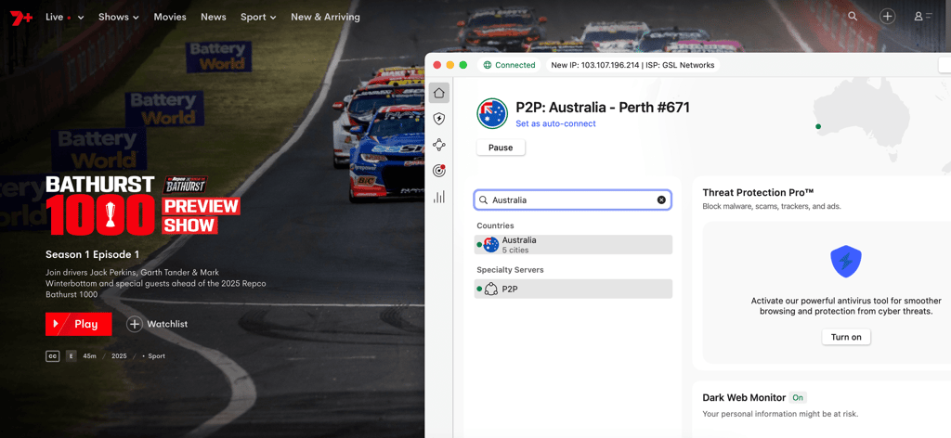Click the Threat Protection Pro heading
Viewport: 951px width, 438px height.
point(758,193)
